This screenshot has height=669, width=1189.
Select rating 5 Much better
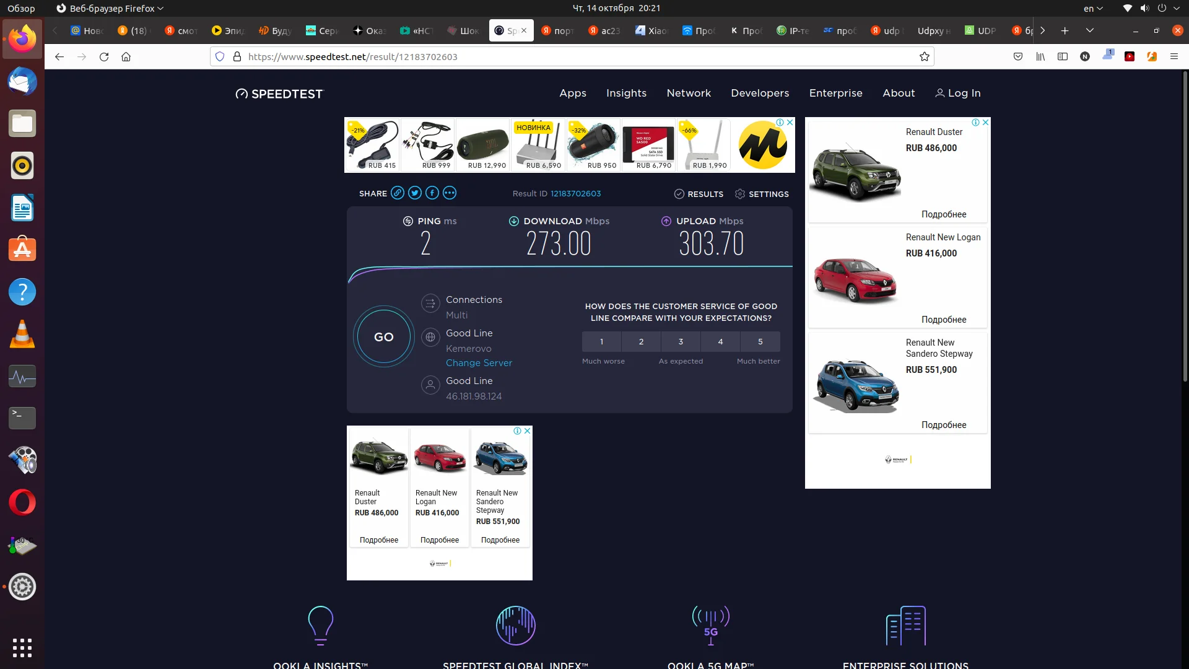click(760, 341)
